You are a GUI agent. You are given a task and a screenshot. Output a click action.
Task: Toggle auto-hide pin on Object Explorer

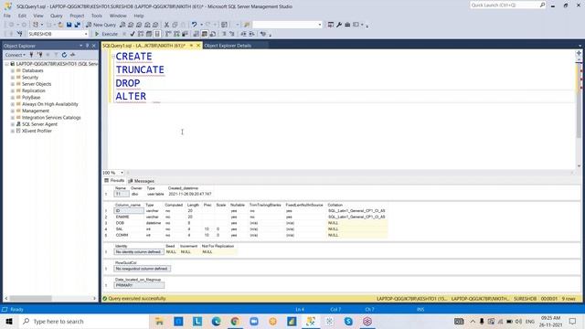tap(88, 46)
